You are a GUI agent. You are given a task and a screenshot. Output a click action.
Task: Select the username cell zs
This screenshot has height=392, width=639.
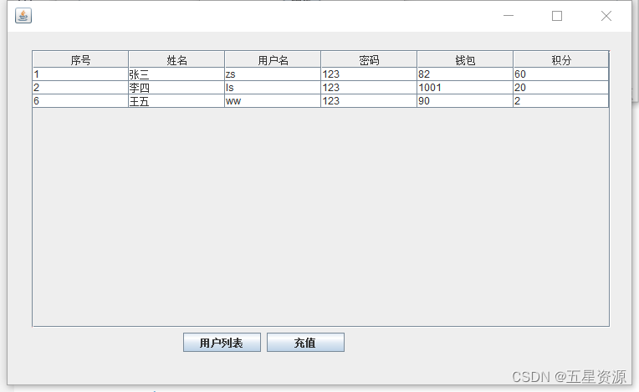[273, 74]
